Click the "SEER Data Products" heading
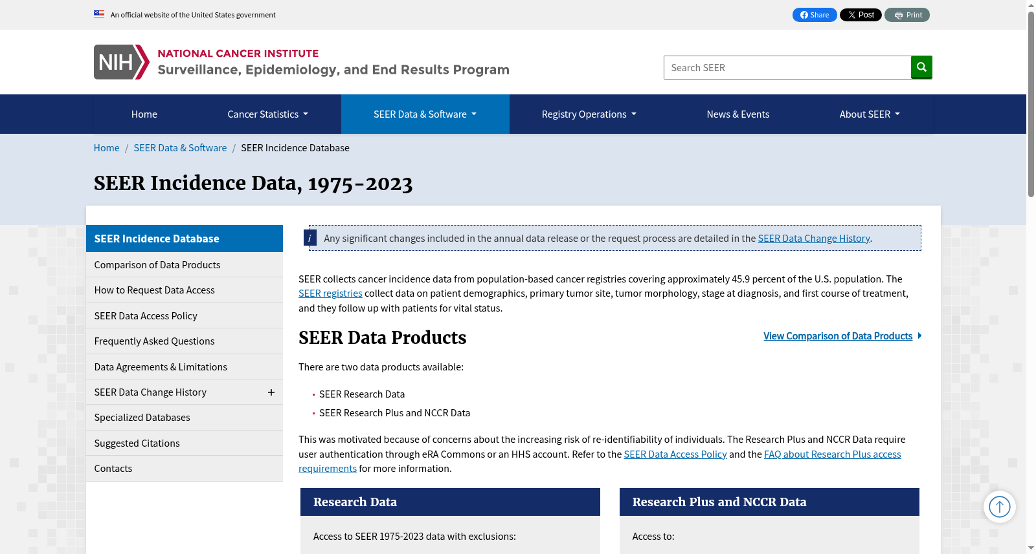 coord(383,338)
